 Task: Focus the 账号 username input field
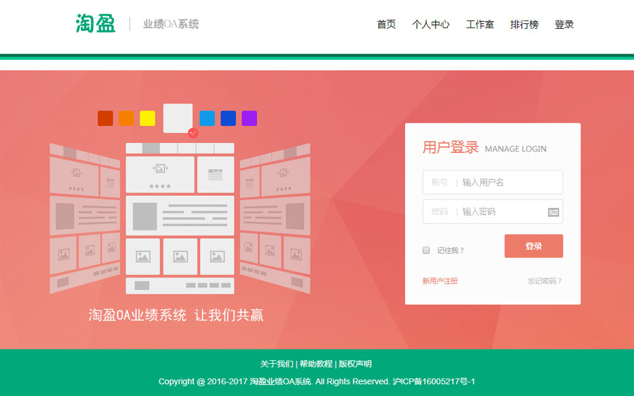point(493,182)
